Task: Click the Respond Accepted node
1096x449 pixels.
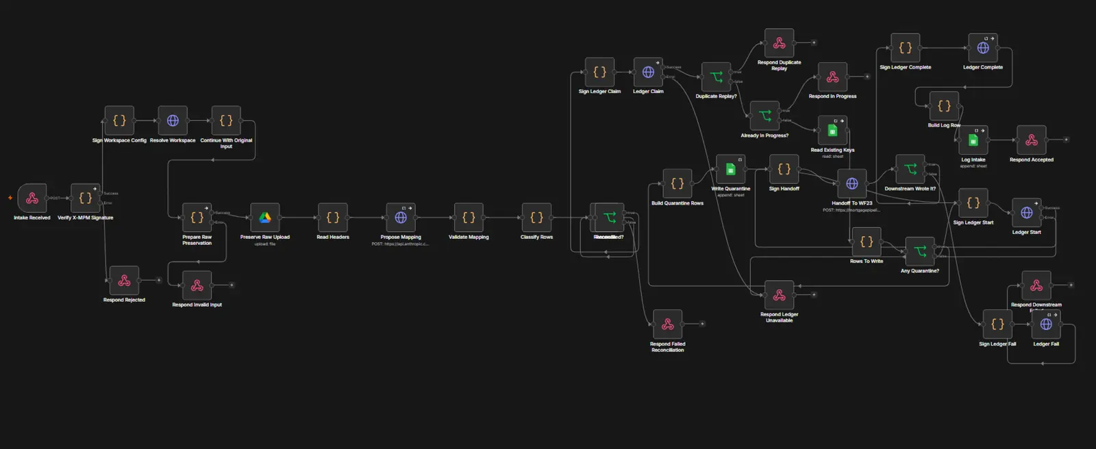Action: [1032, 140]
